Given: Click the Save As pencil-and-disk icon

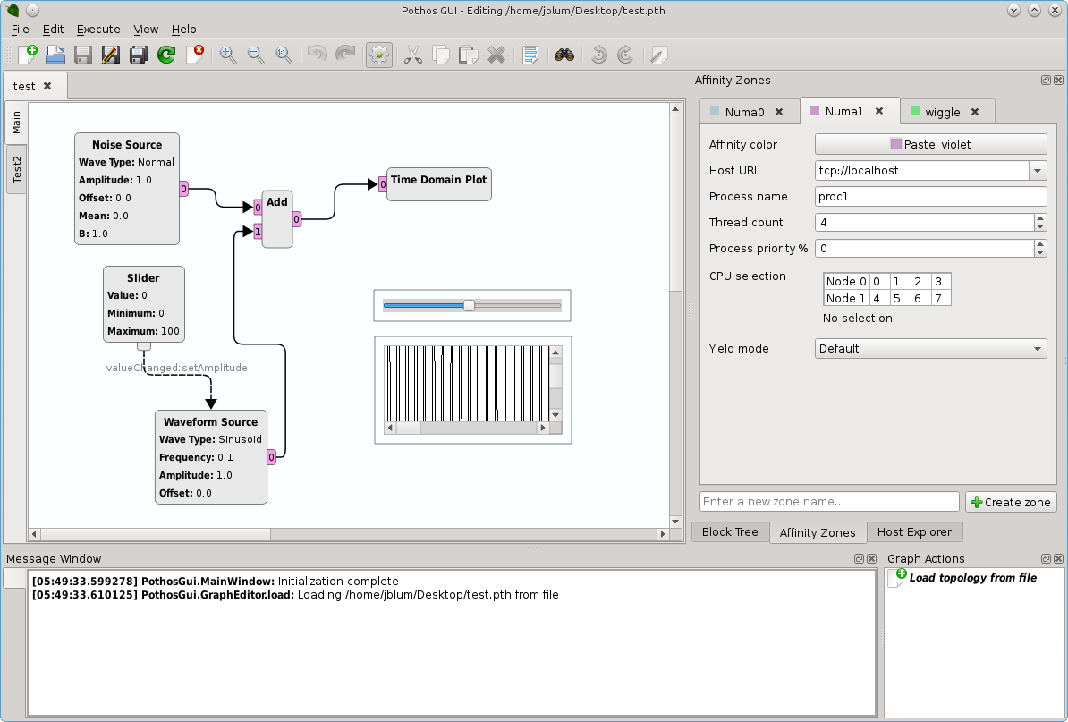Looking at the screenshot, I should 110,55.
